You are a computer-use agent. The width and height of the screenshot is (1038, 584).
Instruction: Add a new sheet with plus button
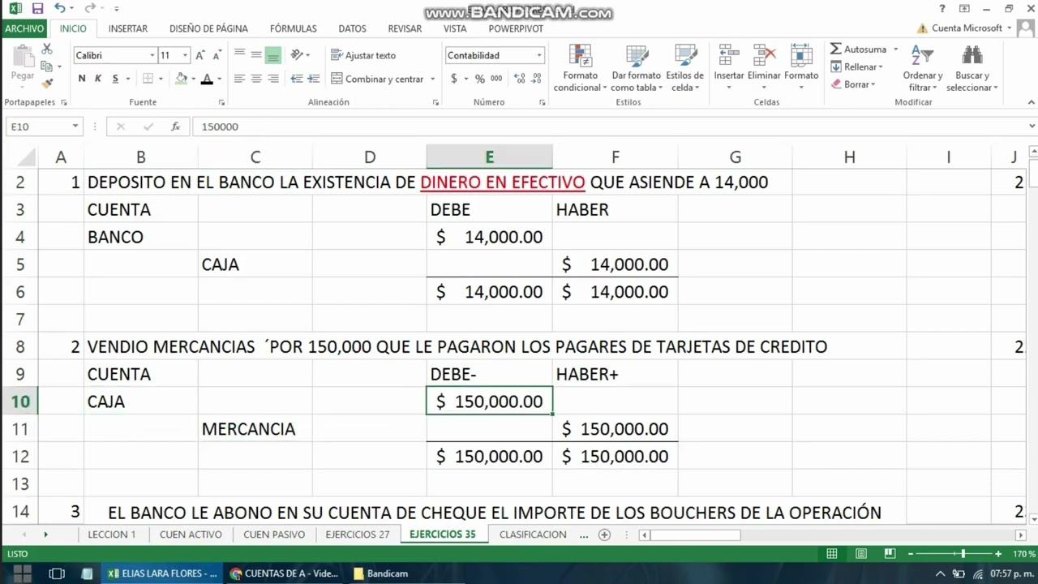coord(604,535)
